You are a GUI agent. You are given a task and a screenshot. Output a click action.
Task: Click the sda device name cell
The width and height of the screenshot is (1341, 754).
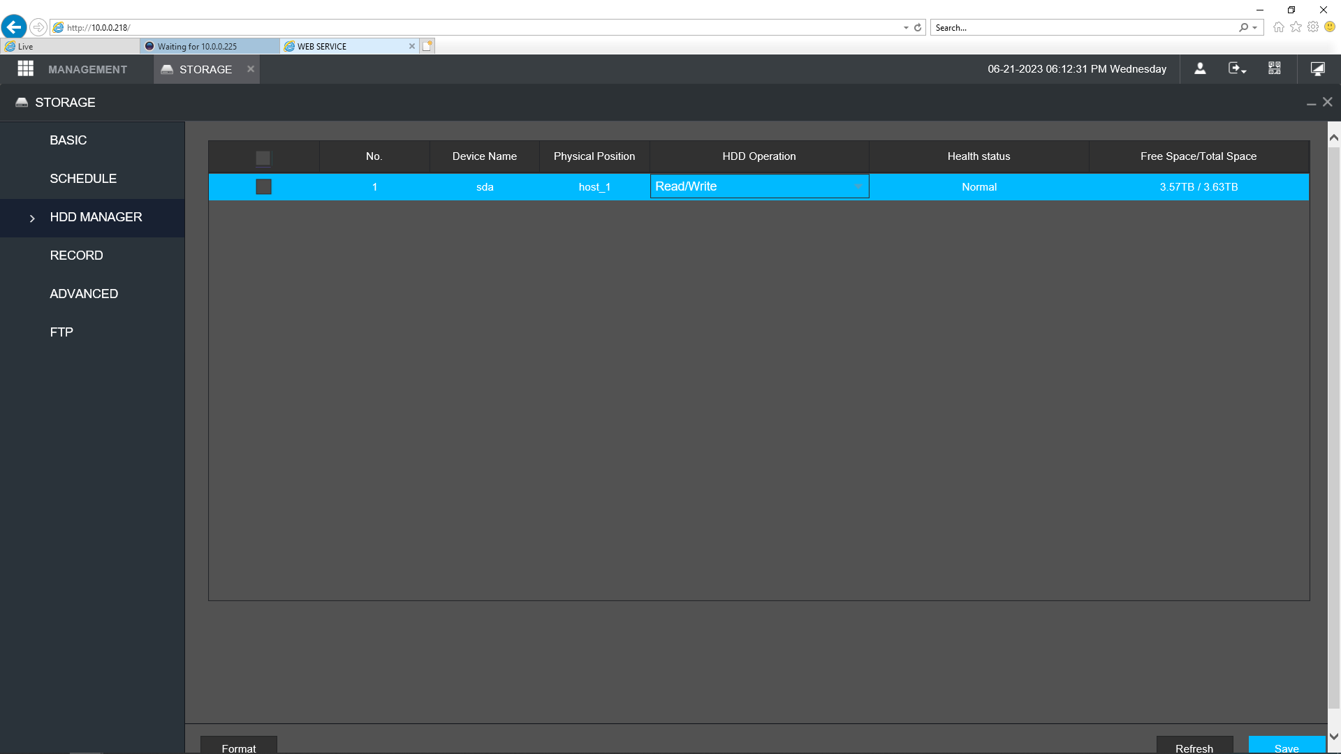click(x=485, y=187)
